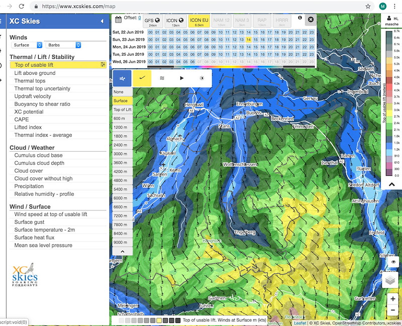The width and height of the screenshot is (402, 326).
Task: Choose the 9000 m wind altitude
Action: (122, 242)
